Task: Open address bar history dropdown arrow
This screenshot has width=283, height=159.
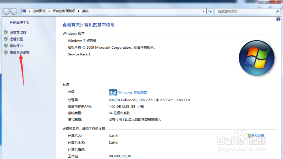Action: click(204, 11)
